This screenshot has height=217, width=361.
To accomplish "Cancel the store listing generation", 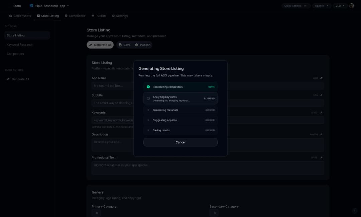I will (180, 142).
